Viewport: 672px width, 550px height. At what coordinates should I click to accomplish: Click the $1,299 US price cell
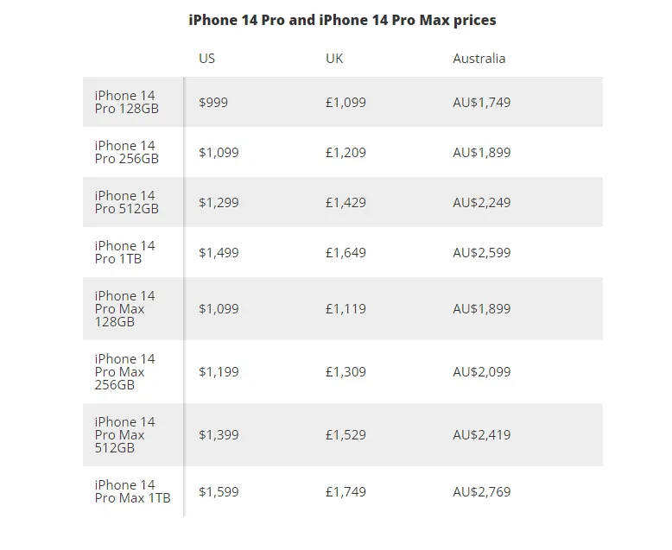[219, 203]
